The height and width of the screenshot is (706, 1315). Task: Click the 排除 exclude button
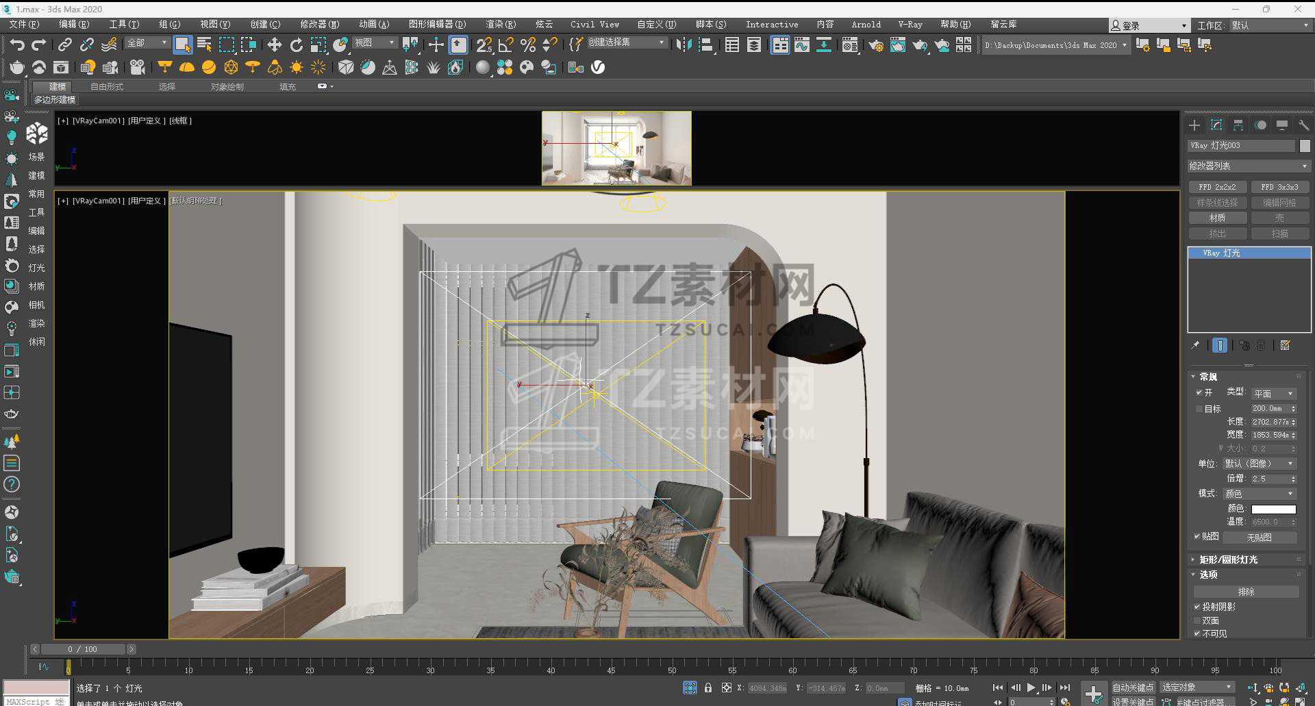(x=1246, y=592)
